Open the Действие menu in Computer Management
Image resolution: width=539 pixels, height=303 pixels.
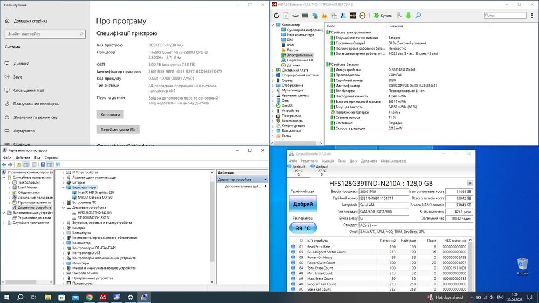pyautogui.click(x=23, y=158)
